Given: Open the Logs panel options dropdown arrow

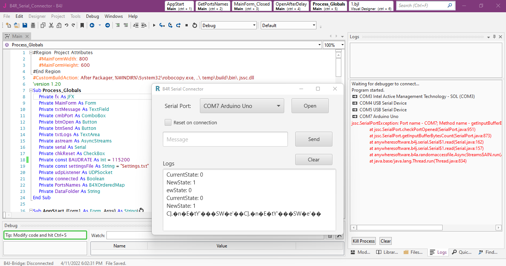Looking at the screenshot, I should tap(489, 37).
